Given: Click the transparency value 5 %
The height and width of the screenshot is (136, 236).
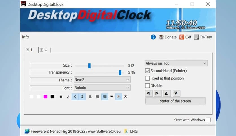Looking at the screenshot, I should pos(131,72).
